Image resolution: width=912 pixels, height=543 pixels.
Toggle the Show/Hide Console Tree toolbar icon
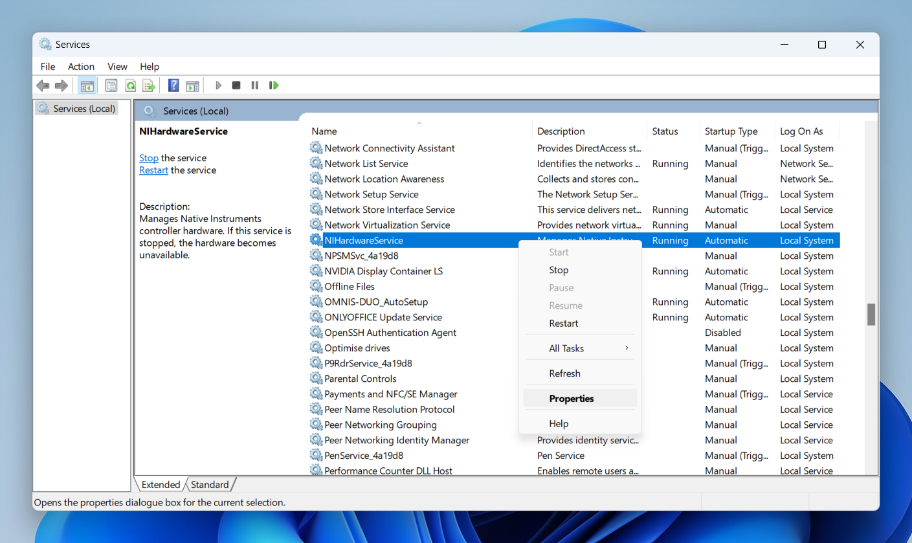pos(87,85)
